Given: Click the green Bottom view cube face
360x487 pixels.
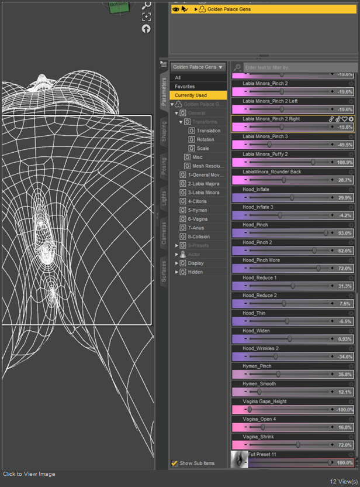Looking at the screenshot, I should coord(118,8).
